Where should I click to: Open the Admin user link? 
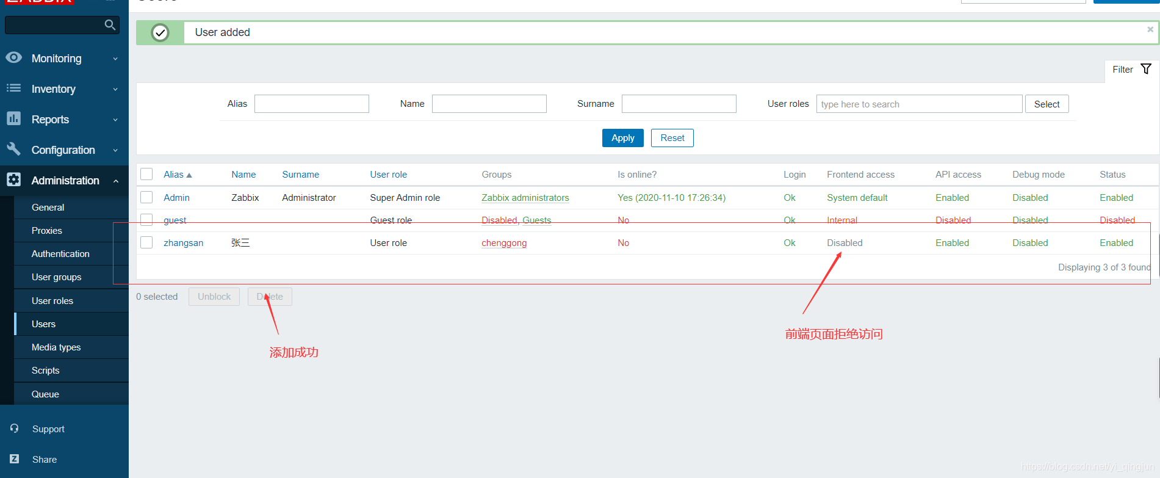[x=176, y=198]
